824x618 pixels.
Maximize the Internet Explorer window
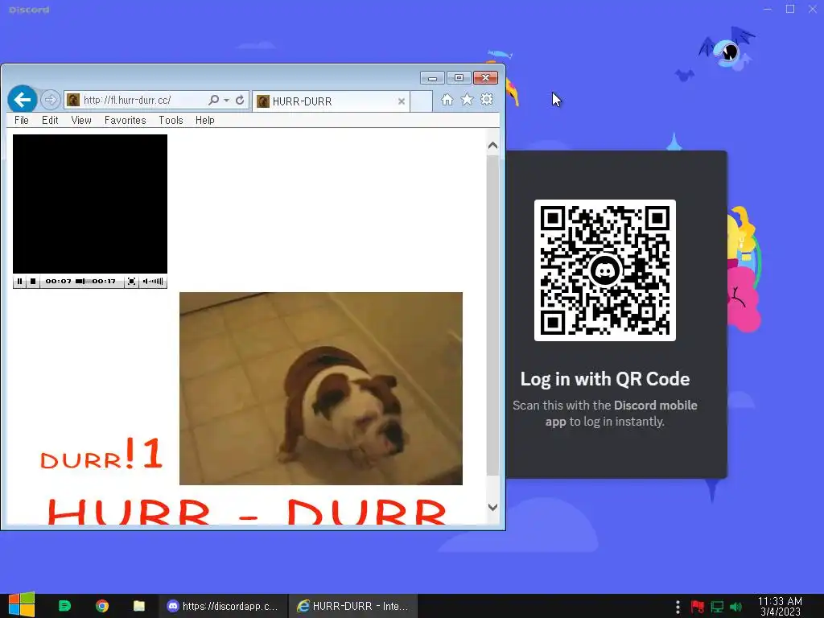click(459, 78)
